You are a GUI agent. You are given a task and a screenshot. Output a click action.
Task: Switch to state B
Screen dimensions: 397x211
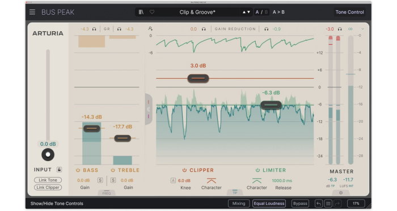click(x=266, y=12)
